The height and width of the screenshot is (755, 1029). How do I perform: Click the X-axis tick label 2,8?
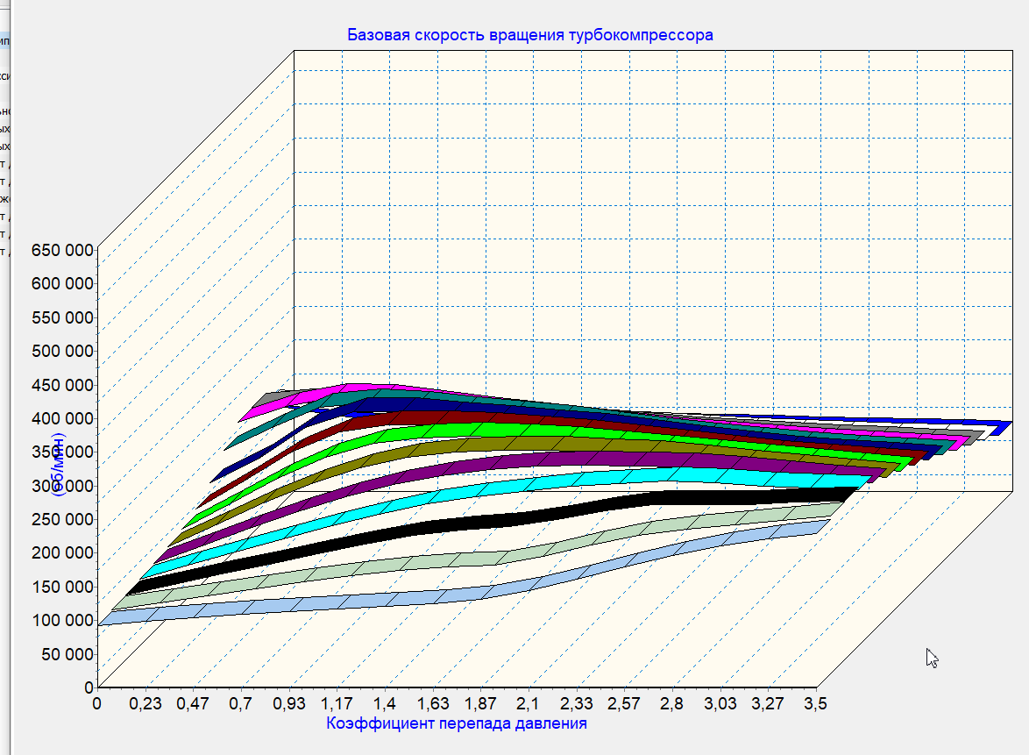pos(671,703)
